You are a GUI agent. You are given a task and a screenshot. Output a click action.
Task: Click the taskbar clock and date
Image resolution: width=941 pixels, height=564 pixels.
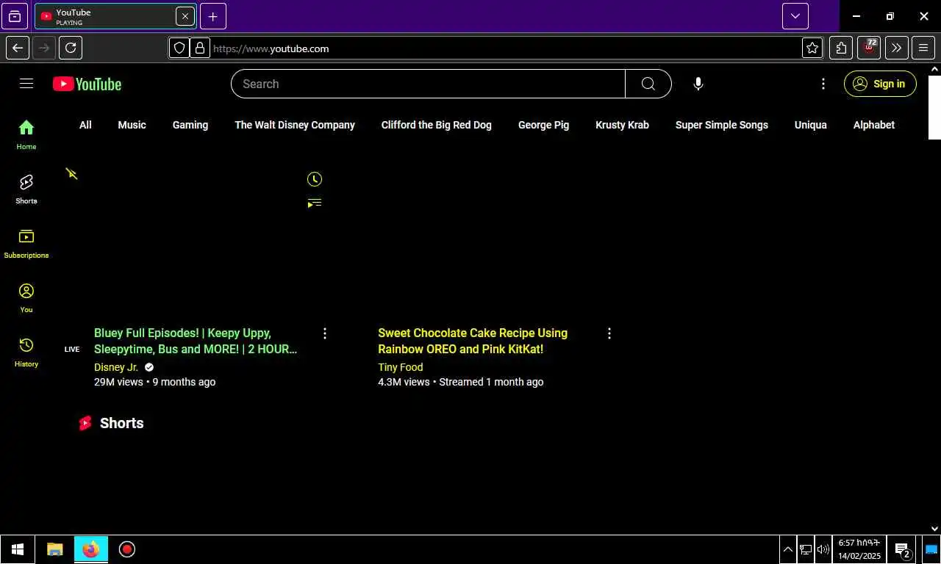coord(859,549)
